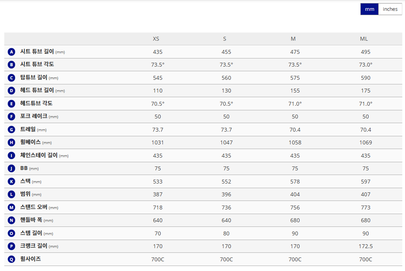
Task: Click the 크랭크 길이 row label
Action: [x=34, y=246]
